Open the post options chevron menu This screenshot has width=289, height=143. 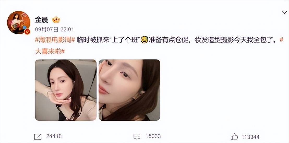coord(284,13)
